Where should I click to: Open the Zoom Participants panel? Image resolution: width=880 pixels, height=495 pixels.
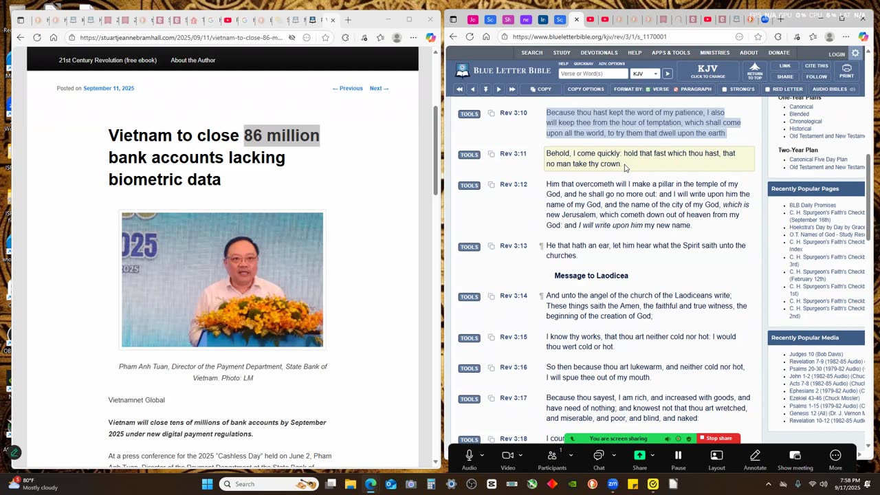551,455
